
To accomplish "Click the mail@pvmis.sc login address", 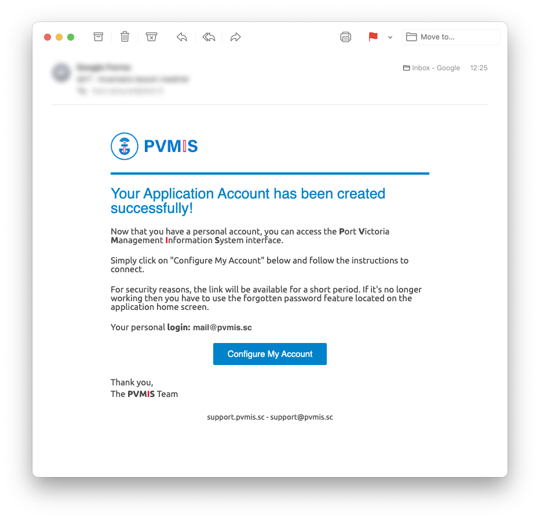I will pos(222,327).
